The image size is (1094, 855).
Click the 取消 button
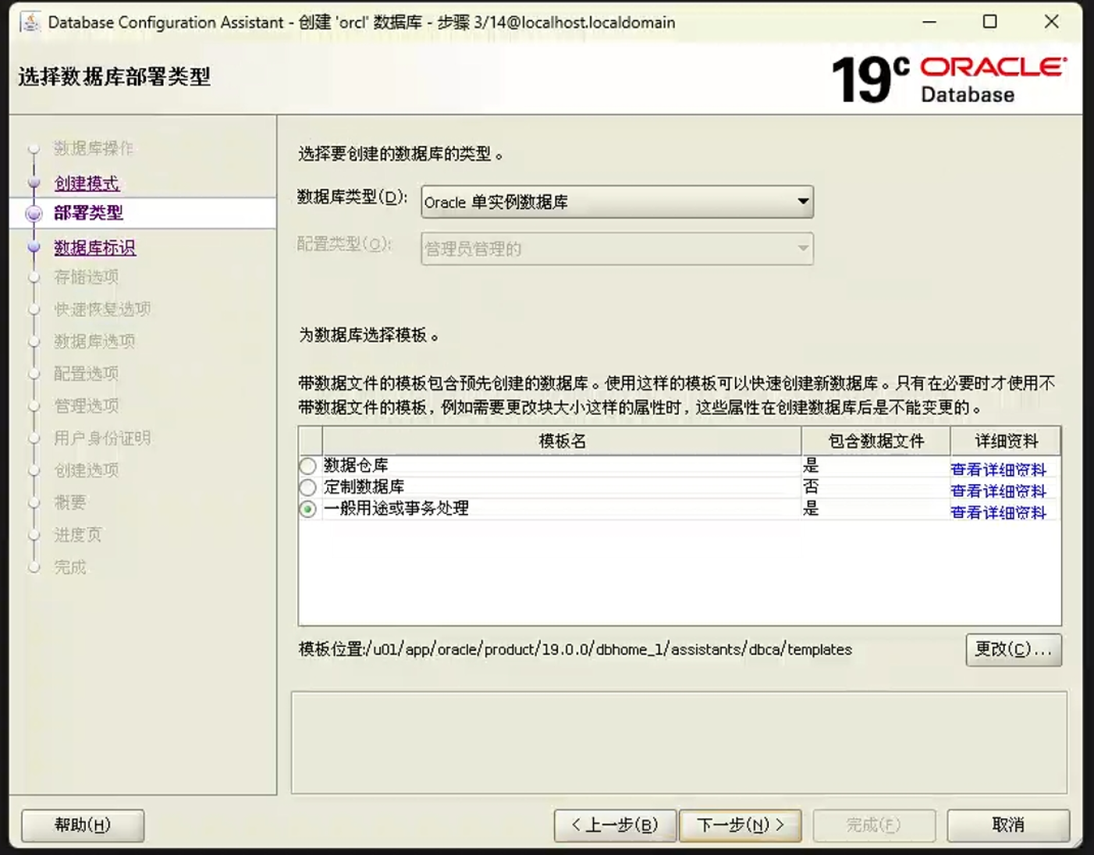[x=1007, y=825]
